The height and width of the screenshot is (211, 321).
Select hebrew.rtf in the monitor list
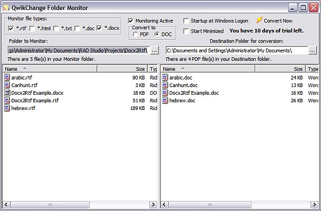click(x=23, y=108)
